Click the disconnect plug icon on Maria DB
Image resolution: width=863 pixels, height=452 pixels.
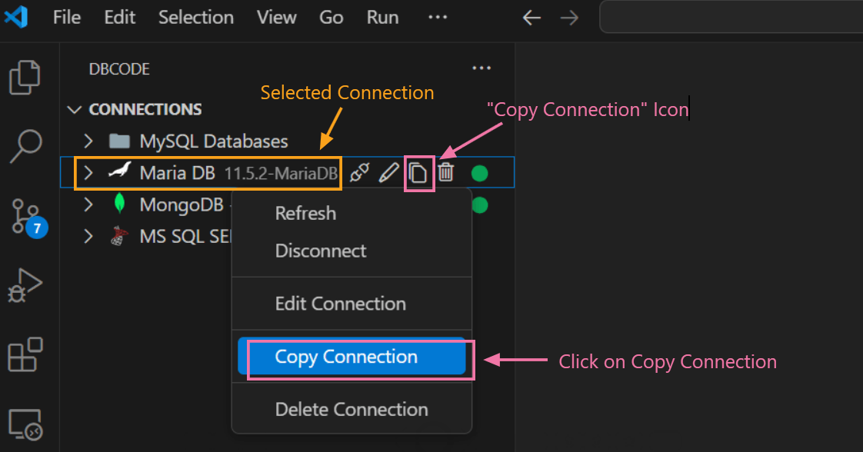359,173
